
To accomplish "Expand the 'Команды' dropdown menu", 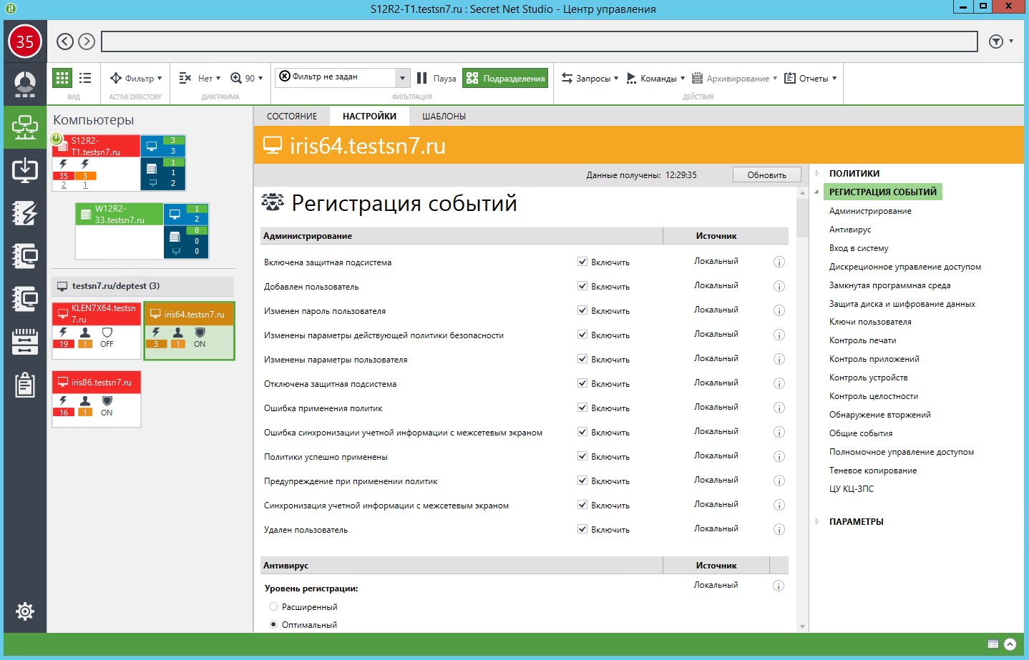I will (656, 78).
